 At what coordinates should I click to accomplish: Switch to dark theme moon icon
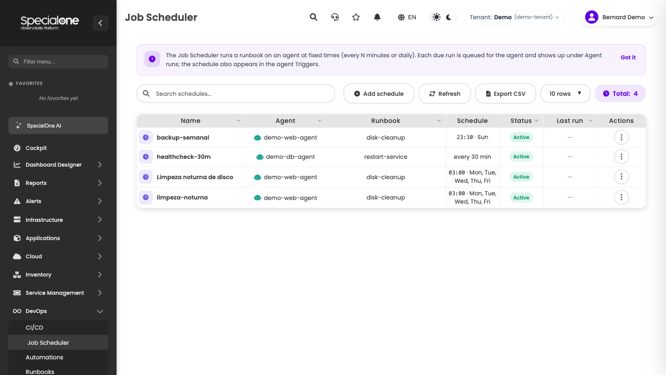pyautogui.click(x=449, y=17)
